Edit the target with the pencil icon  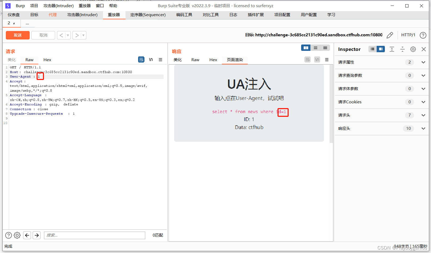[x=390, y=35]
